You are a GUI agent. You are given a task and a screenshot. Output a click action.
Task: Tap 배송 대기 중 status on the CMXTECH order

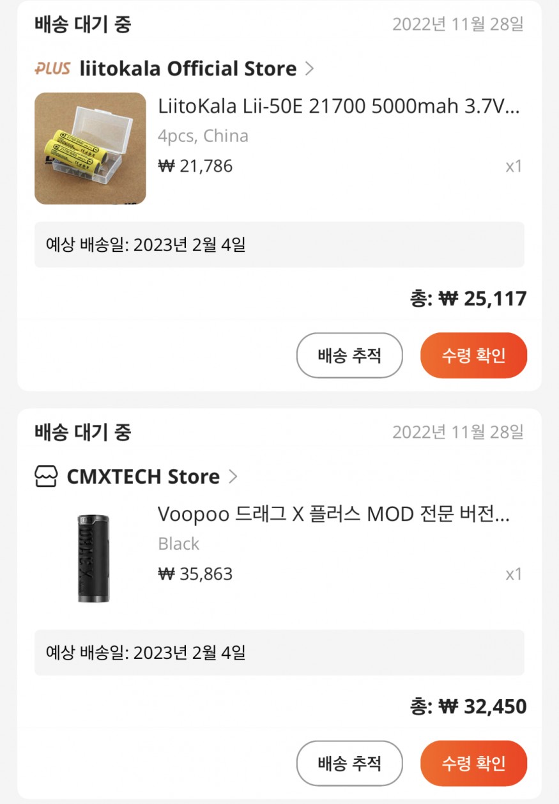click(x=82, y=433)
